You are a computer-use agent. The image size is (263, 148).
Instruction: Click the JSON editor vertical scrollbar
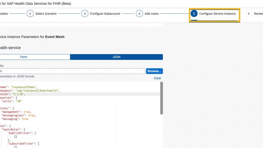(x=161, y=98)
